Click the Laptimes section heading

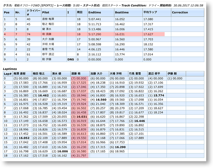pos(10,69)
